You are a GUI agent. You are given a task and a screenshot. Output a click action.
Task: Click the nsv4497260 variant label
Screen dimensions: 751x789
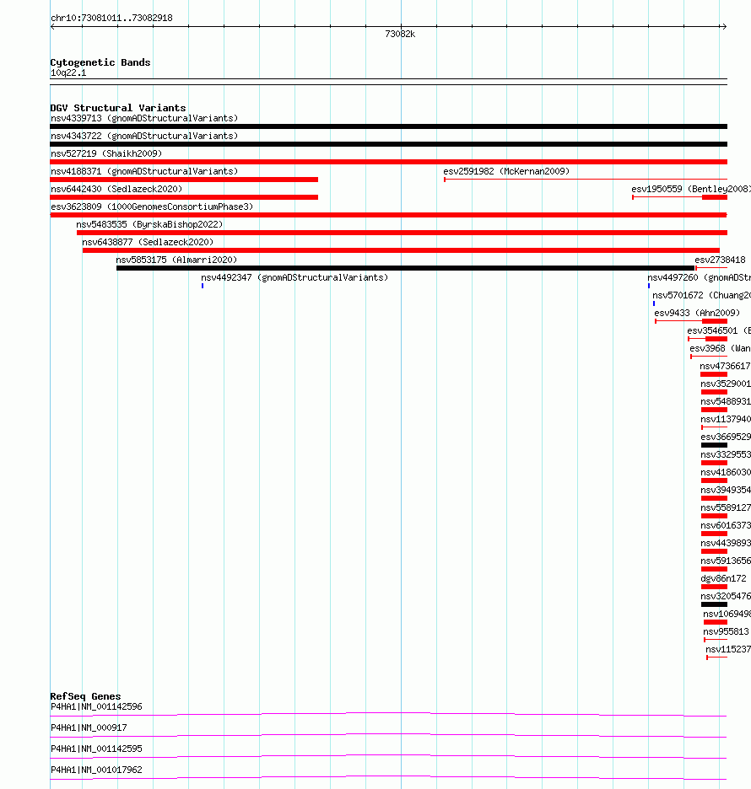[700, 277]
